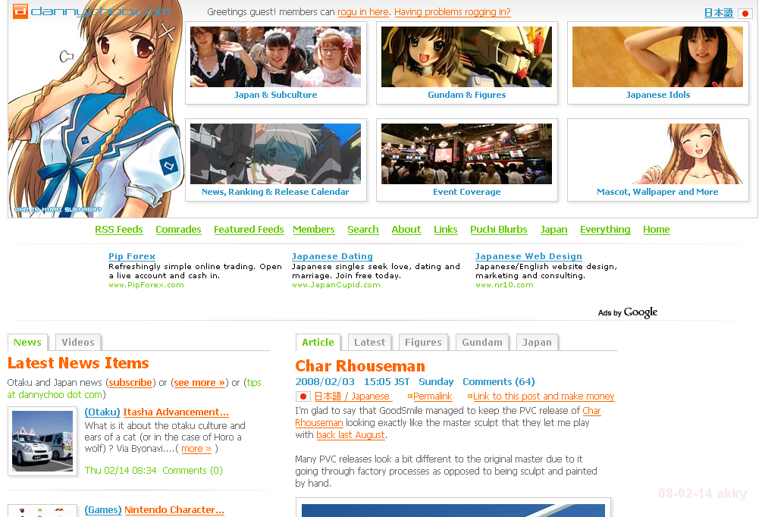Open News, Ranking & Release Calendar image
Image resolution: width=765 pixels, height=517 pixels.
(275, 154)
